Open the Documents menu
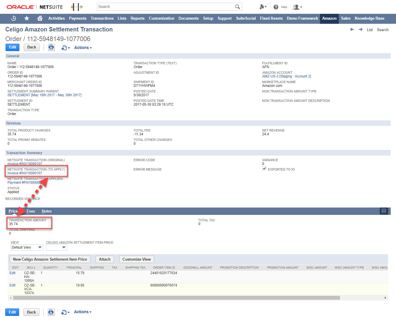The image size is (396, 322). [188, 18]
